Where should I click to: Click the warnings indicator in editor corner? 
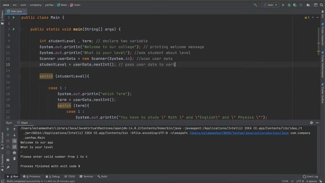tap(307, 17)
